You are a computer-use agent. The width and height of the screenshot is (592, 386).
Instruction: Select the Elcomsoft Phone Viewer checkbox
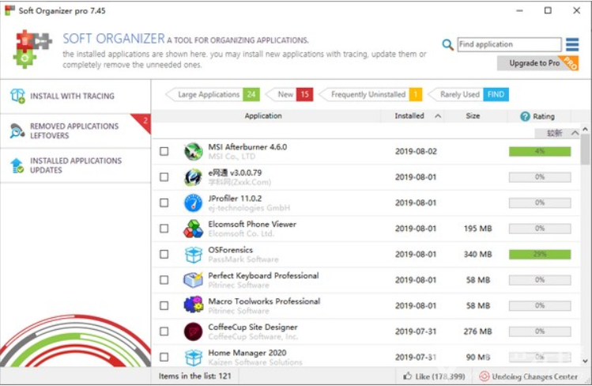[164, 229]
